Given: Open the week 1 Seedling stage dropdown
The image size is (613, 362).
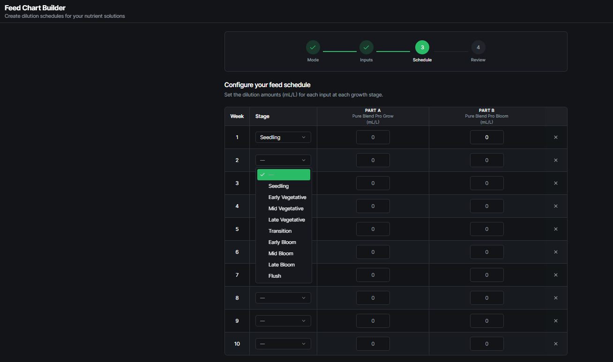Looking at the screenshot, I should (283, 137).
